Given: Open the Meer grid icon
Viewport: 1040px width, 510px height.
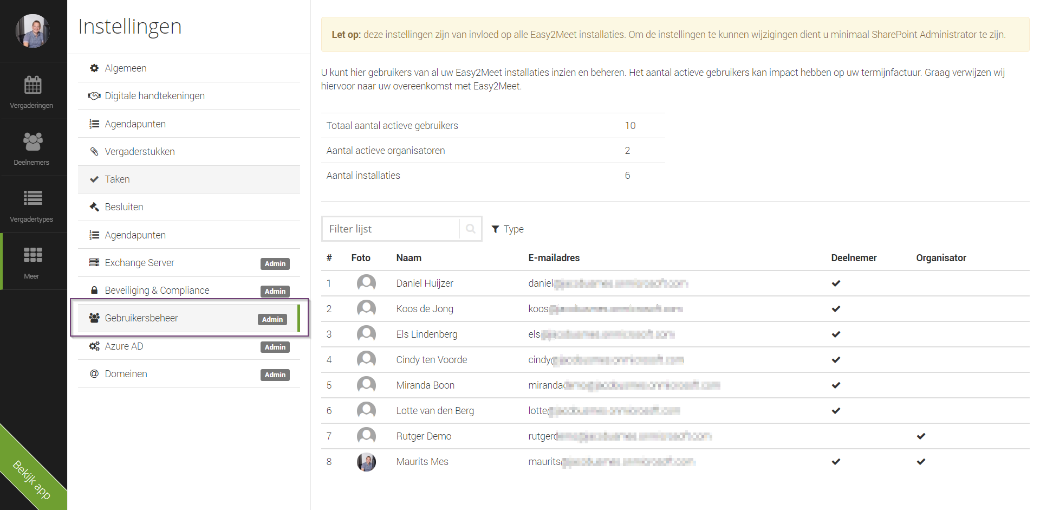Looking at the screenshot, I should click(x=33, y=255).
